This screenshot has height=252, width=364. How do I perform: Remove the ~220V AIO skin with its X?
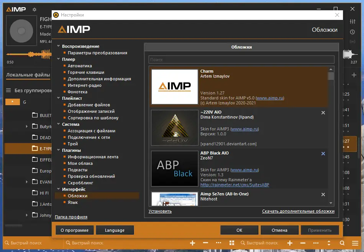(x=323, y=112)
